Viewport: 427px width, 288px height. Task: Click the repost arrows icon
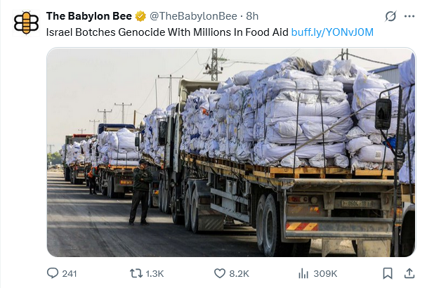tap(136, 273)
